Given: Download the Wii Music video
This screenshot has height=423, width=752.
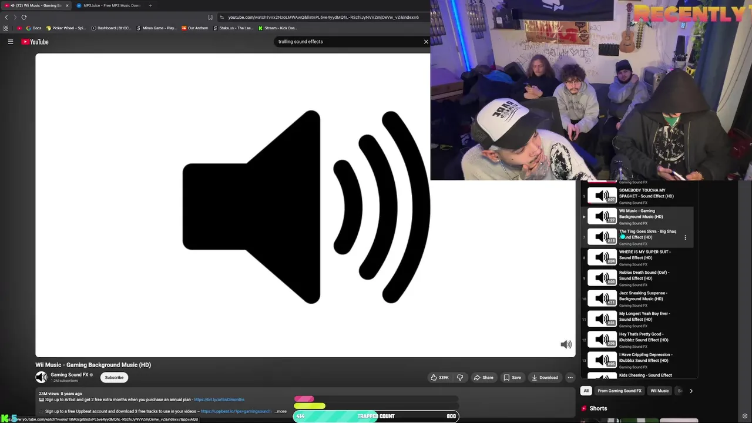Looking at the screenshot, I should click(x=545, y=378).
